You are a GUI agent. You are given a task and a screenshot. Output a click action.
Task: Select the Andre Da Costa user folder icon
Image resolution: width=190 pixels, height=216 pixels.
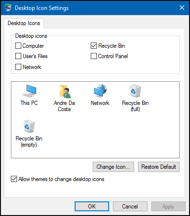coord(65,91)
